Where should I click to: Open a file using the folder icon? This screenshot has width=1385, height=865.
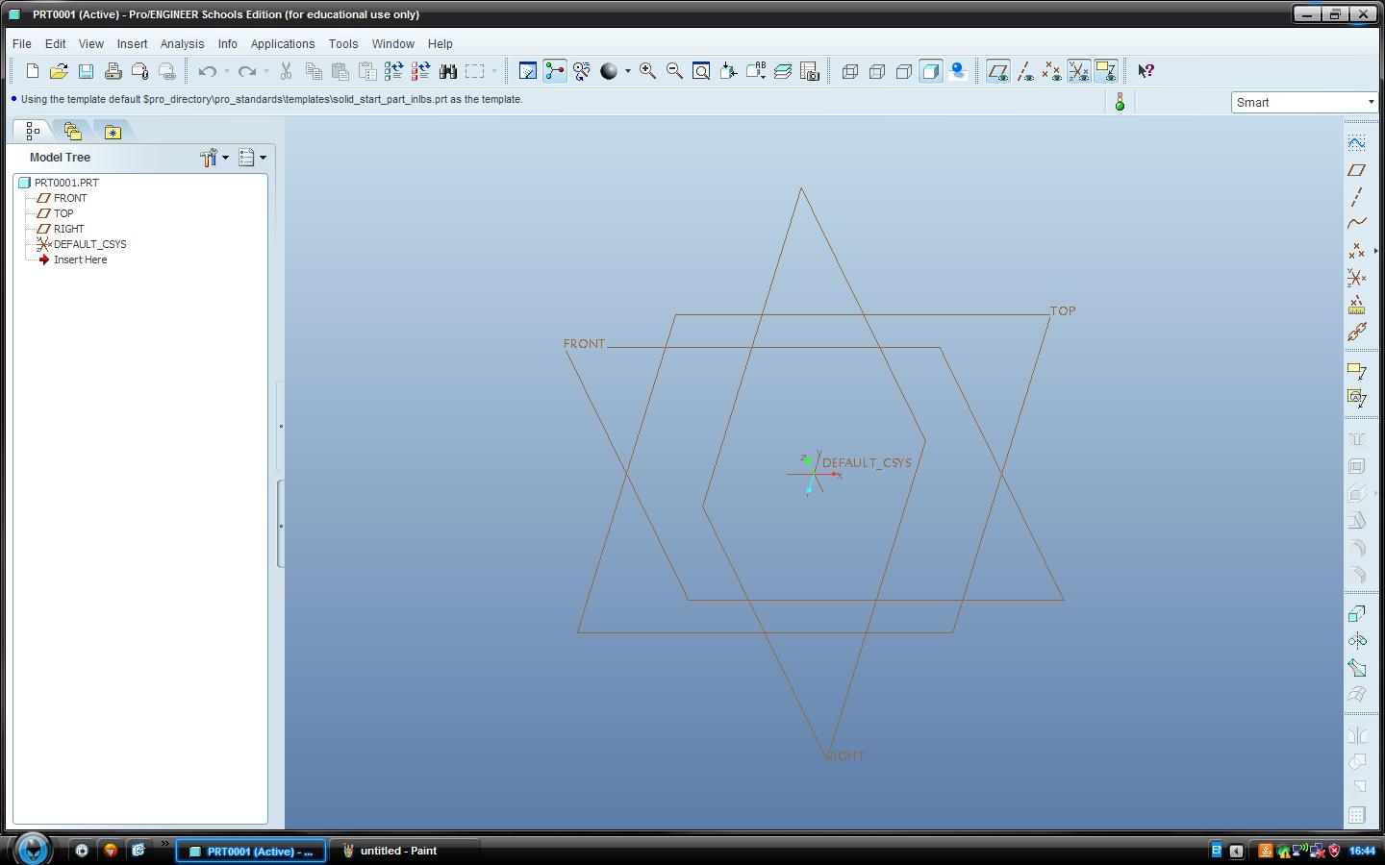click(59, 71)
